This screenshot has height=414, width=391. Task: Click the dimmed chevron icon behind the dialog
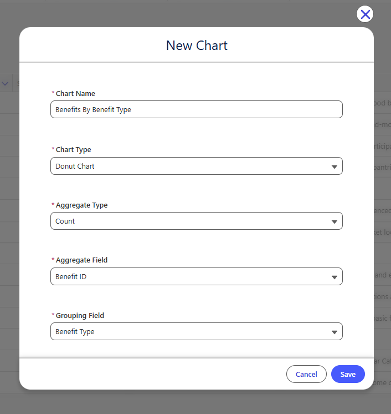pos(5,84)
